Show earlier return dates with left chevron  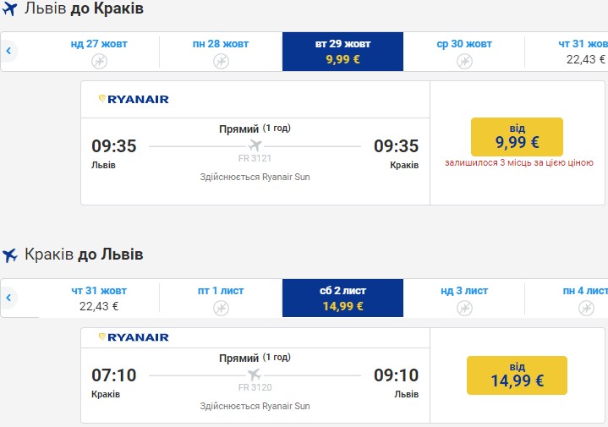click(8, 298)
